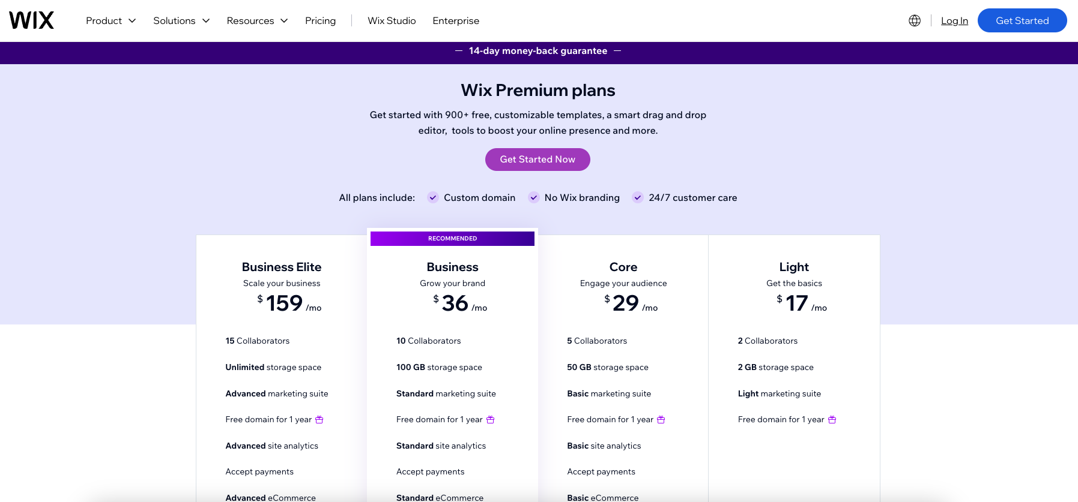
Task: Open the Solutions dropdown
Action: (x=181, y=20)
